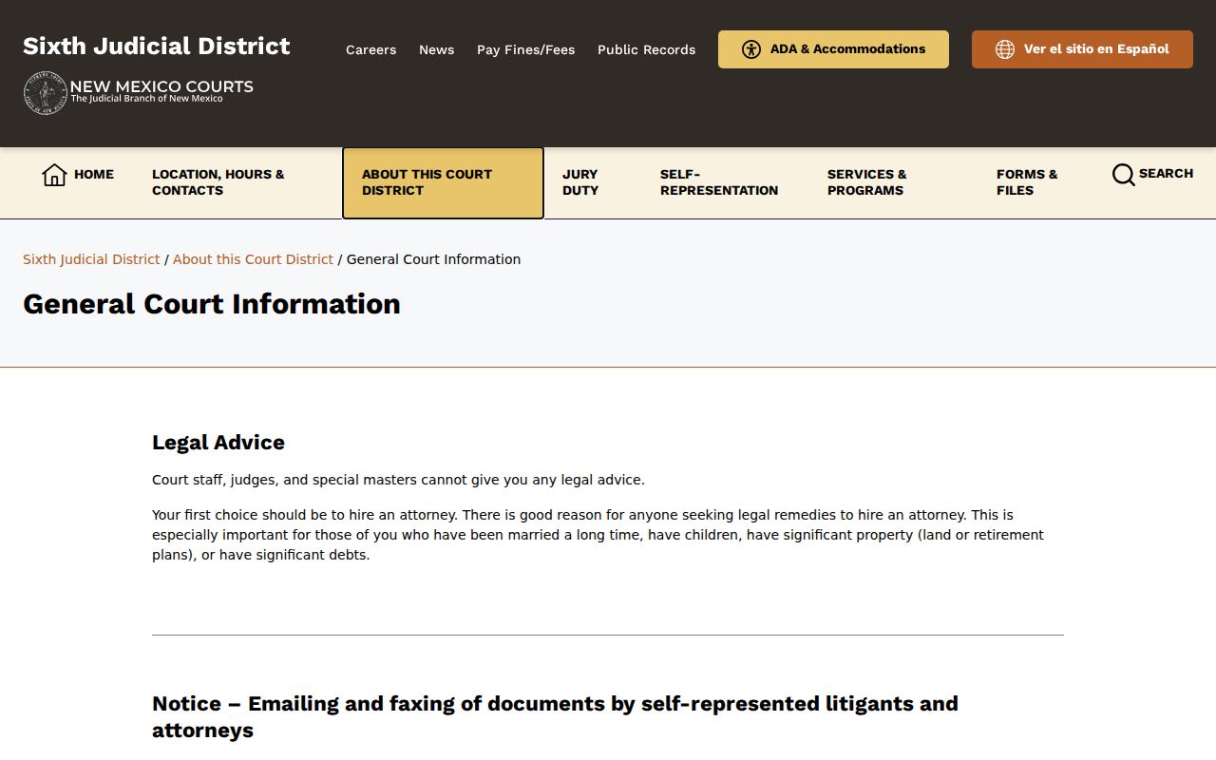Open the About This Court District menu
The image size is (1216, 760).
click(443, 182)
